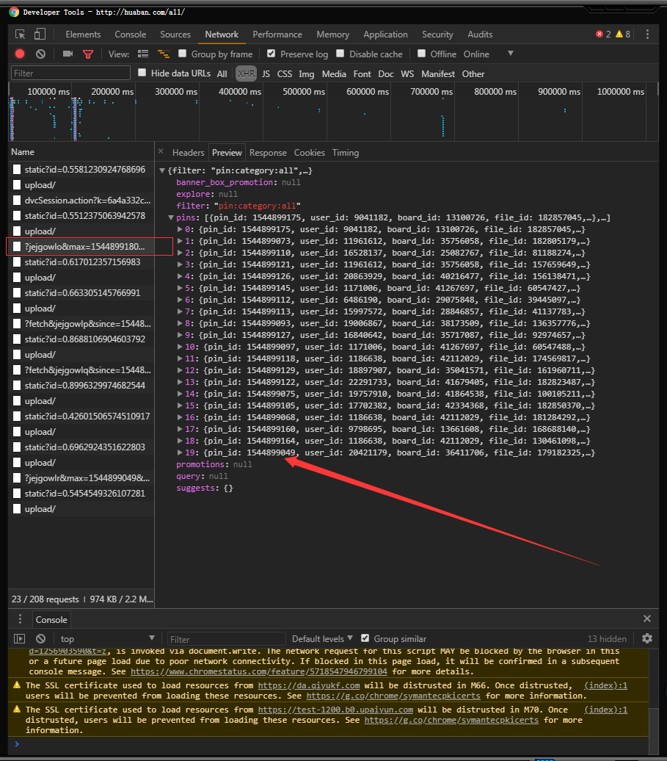Close the console drawer

coord(647,618)
